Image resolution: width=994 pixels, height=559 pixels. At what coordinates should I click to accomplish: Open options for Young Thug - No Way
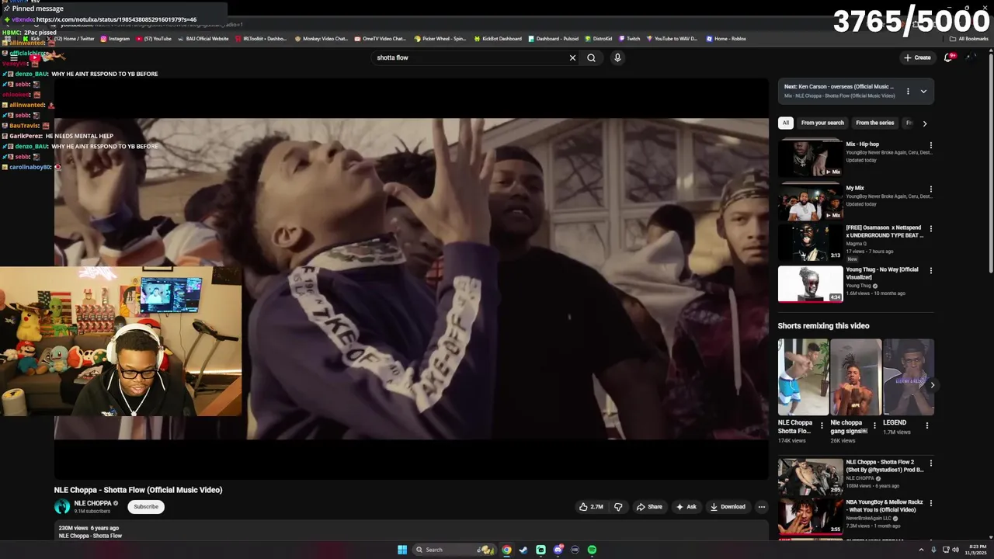point(931,271)
